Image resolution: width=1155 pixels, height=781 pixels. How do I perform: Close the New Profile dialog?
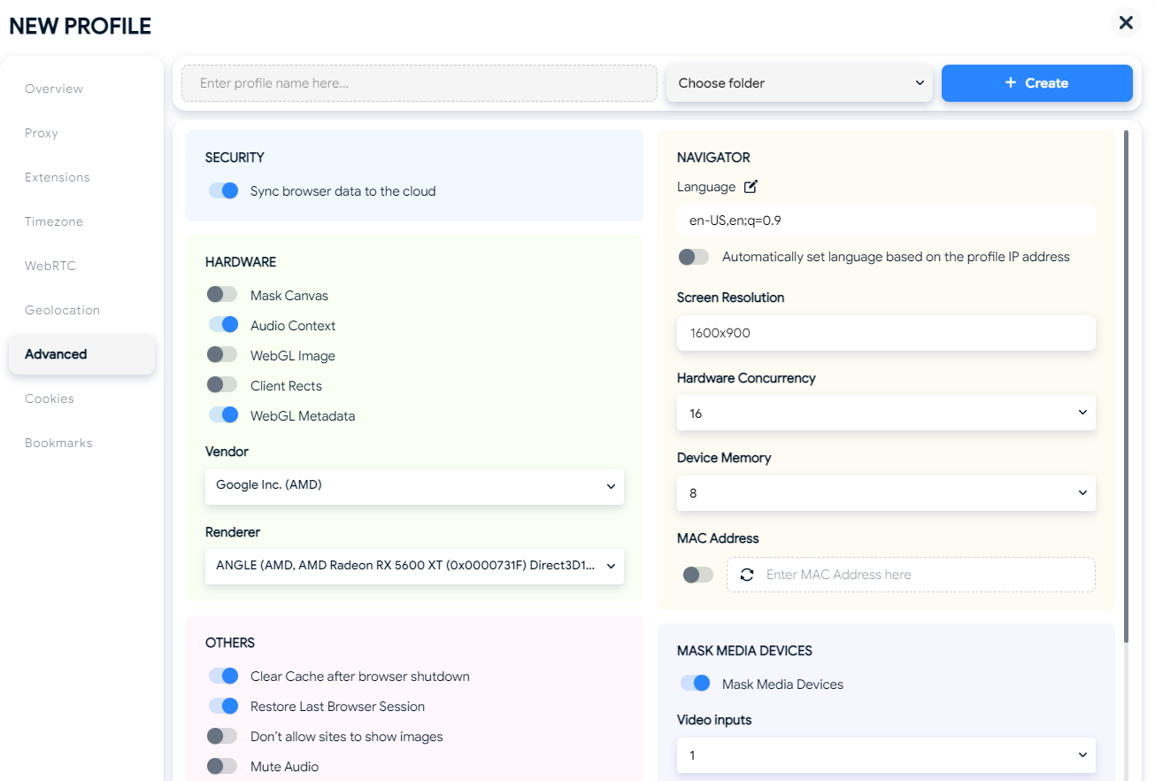(1126, 23)
